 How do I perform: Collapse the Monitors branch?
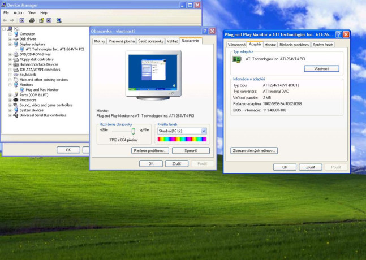tap(10, 85)
